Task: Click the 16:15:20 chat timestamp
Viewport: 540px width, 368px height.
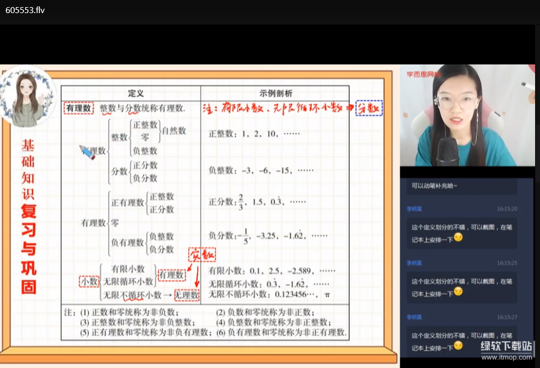Action: [x=507, y=209]
